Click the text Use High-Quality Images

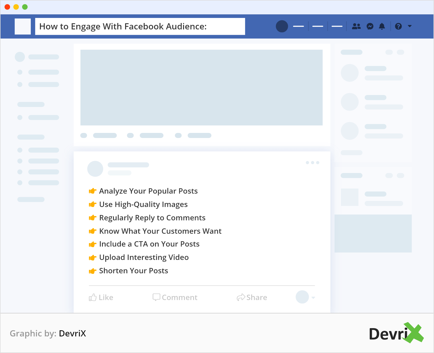click(x=143, y=204)
